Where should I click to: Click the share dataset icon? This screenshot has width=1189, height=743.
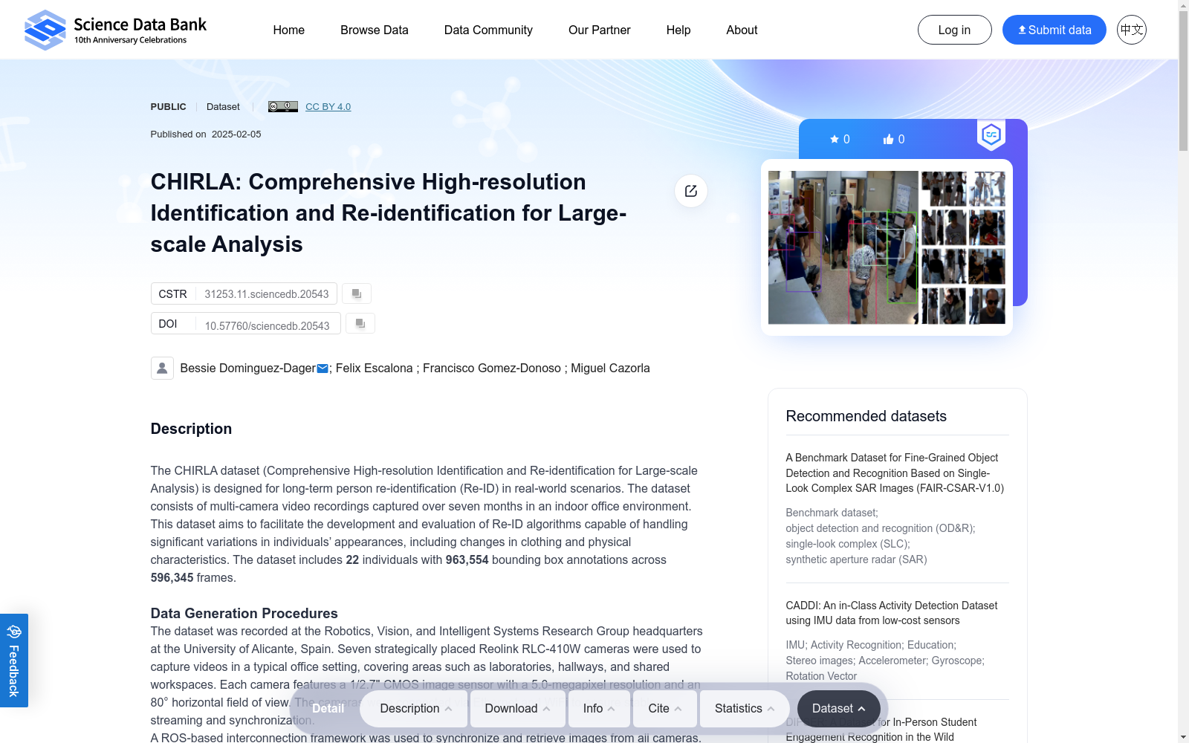click(691, 191)
